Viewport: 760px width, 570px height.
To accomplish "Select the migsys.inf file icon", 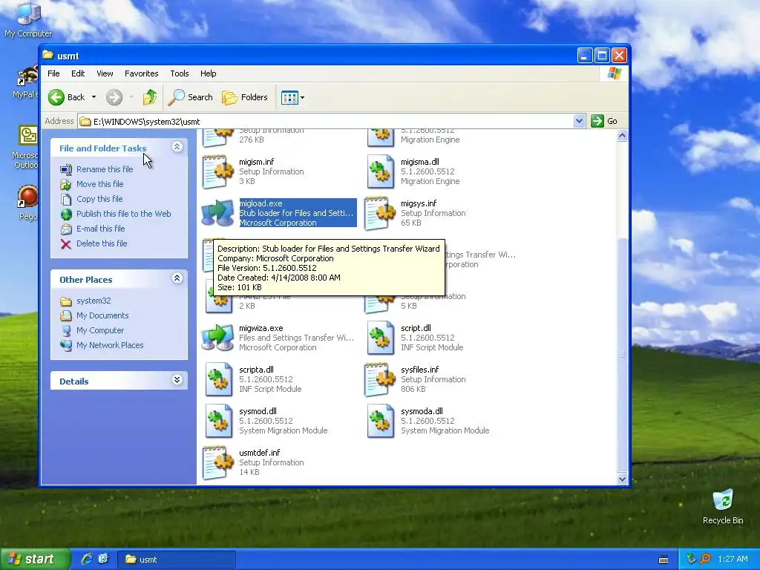I will click(x=381, y=213).
